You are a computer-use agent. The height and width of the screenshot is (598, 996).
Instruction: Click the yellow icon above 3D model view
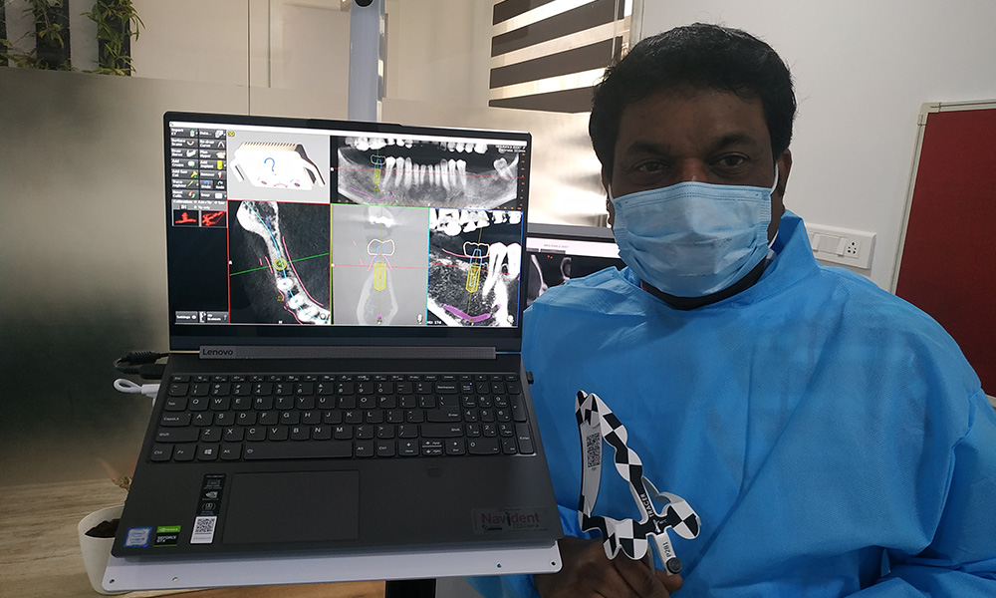point(231,135)
